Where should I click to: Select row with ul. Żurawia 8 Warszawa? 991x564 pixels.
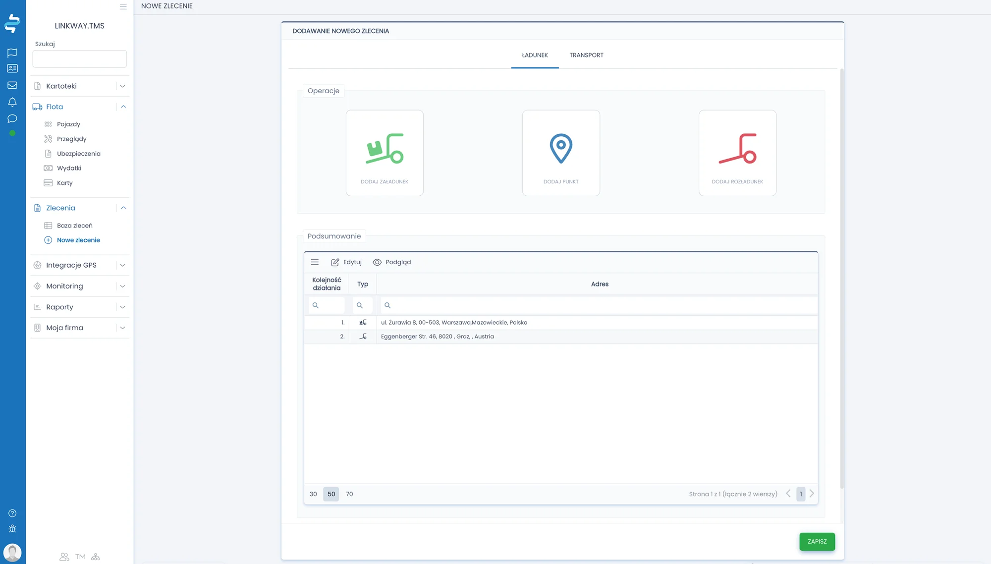click(x=561, y=323)
